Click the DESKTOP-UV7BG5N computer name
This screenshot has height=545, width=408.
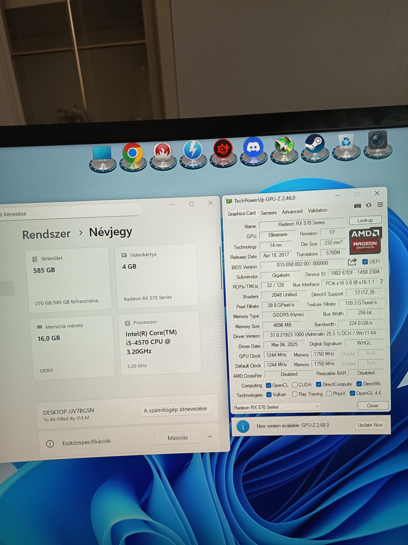pyautogui.click(x=68, y=411)
